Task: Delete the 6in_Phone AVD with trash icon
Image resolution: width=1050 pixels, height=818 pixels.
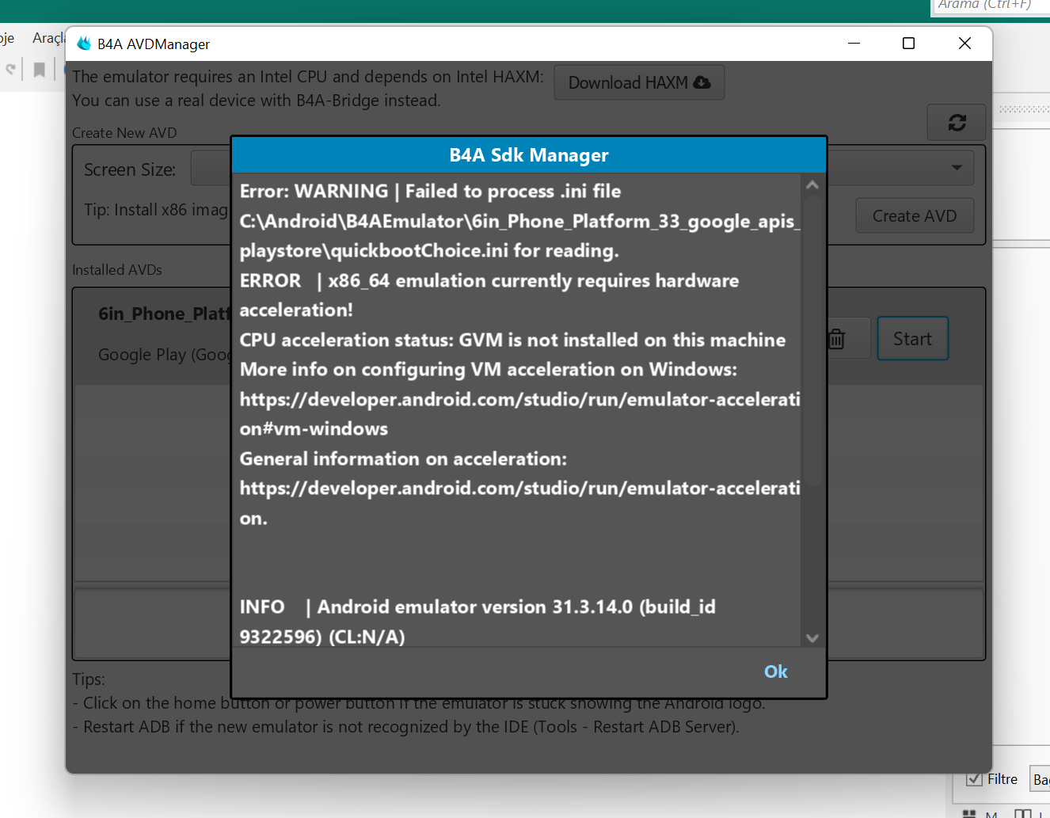Action: tap(838, 339)
